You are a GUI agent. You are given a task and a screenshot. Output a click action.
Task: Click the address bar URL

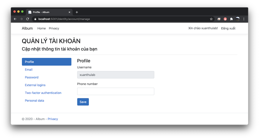64,19
